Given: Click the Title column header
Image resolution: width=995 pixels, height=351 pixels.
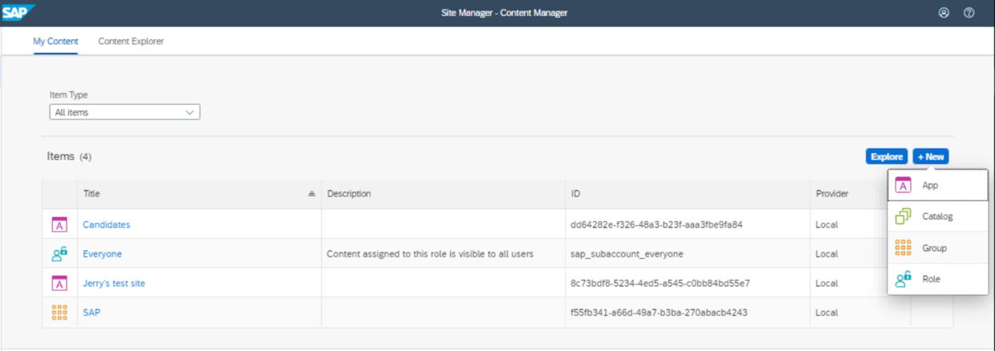Looking at the screenshot, I should click(x=199, y=194).
